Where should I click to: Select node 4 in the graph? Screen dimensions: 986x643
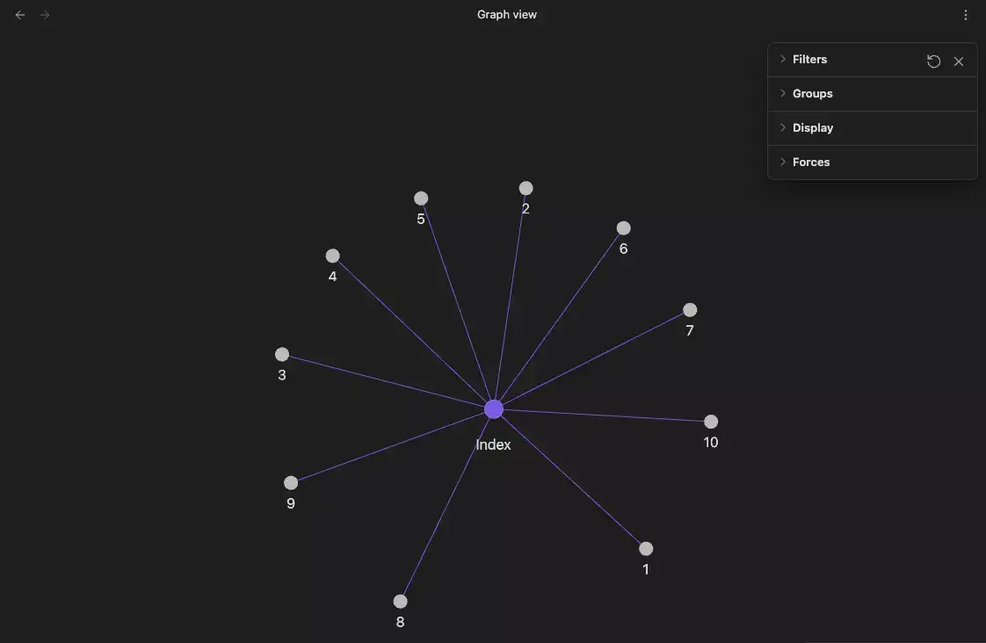332,256
